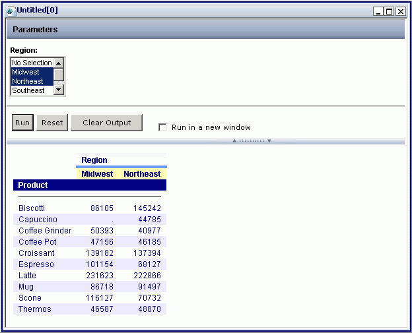Click Thermos Northeast value 48870
The width and height of the screenshot is (412, 333).
149,309
